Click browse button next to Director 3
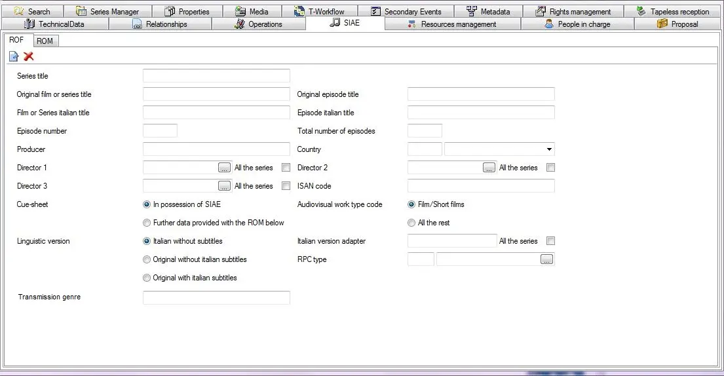 point(225,186)
